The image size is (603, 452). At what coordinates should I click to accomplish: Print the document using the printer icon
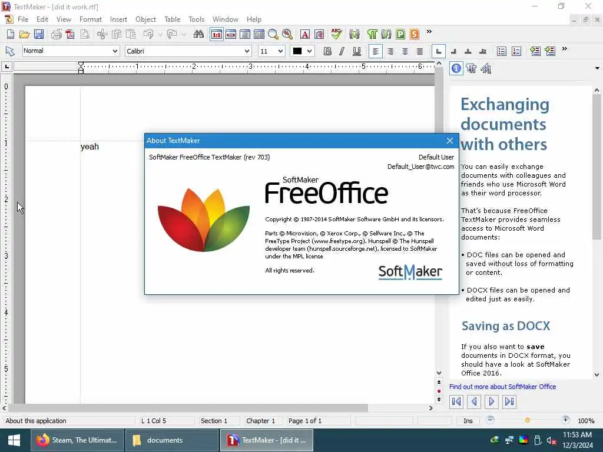pyautogui.click(x=56, y=34)
